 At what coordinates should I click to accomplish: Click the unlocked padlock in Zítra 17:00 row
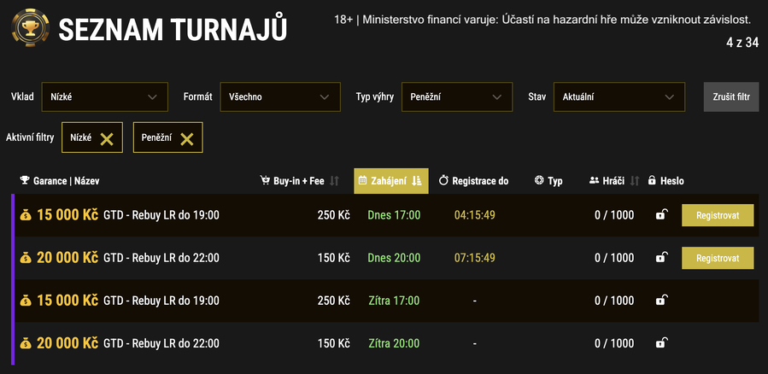point(662,300)
